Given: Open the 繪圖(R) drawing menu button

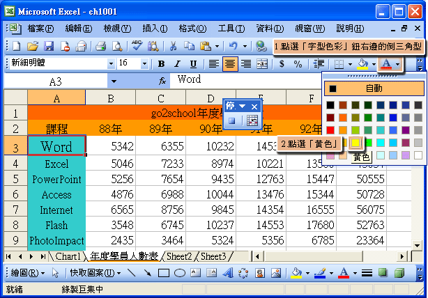Looking at the screenshot, I should pos(27,273).
